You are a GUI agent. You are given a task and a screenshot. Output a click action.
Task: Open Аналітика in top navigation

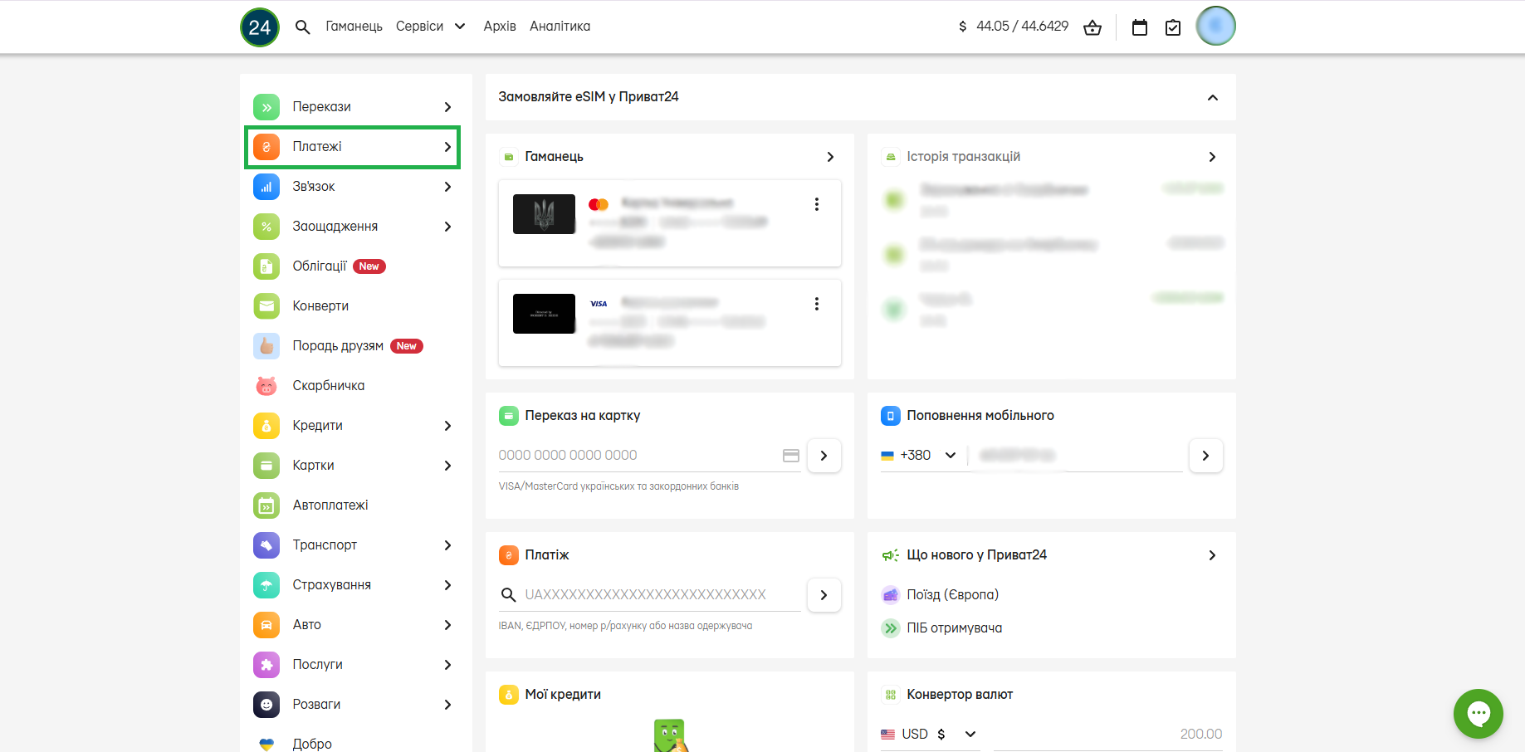[560, 27]
